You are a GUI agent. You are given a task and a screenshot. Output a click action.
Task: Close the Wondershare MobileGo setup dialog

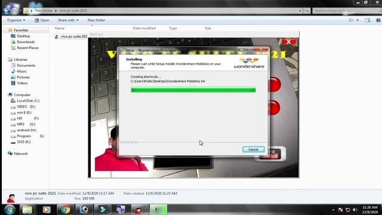click(261, 49)
